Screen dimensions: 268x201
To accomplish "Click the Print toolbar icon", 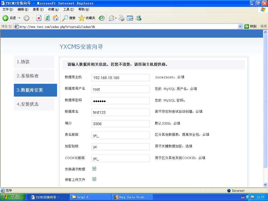I will coord(122,18).
